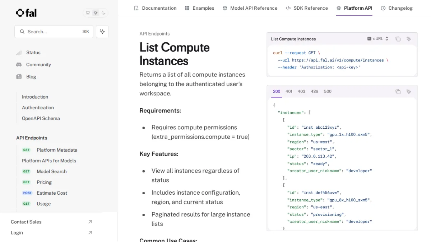
Task: Go to the Introduction page
Action: click(35, 97)
